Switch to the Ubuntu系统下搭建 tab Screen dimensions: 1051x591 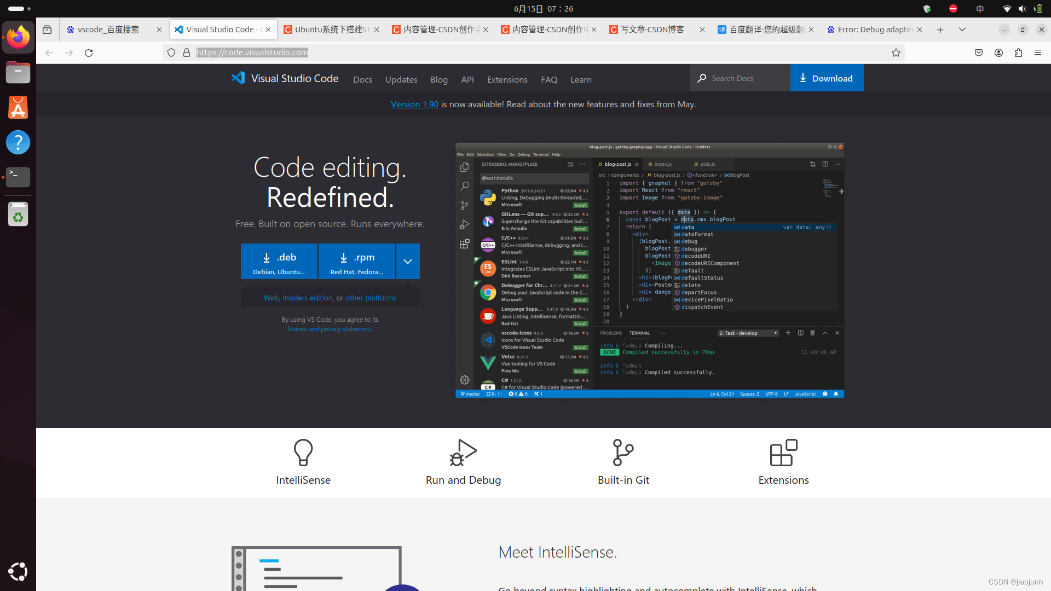(332, 30)
